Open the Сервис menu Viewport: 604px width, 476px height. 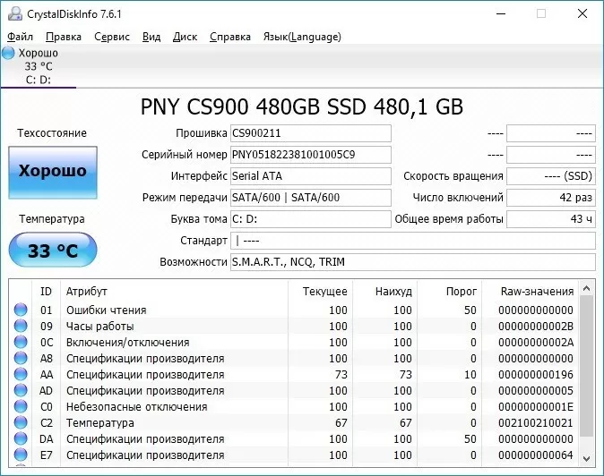click(111, 37)
